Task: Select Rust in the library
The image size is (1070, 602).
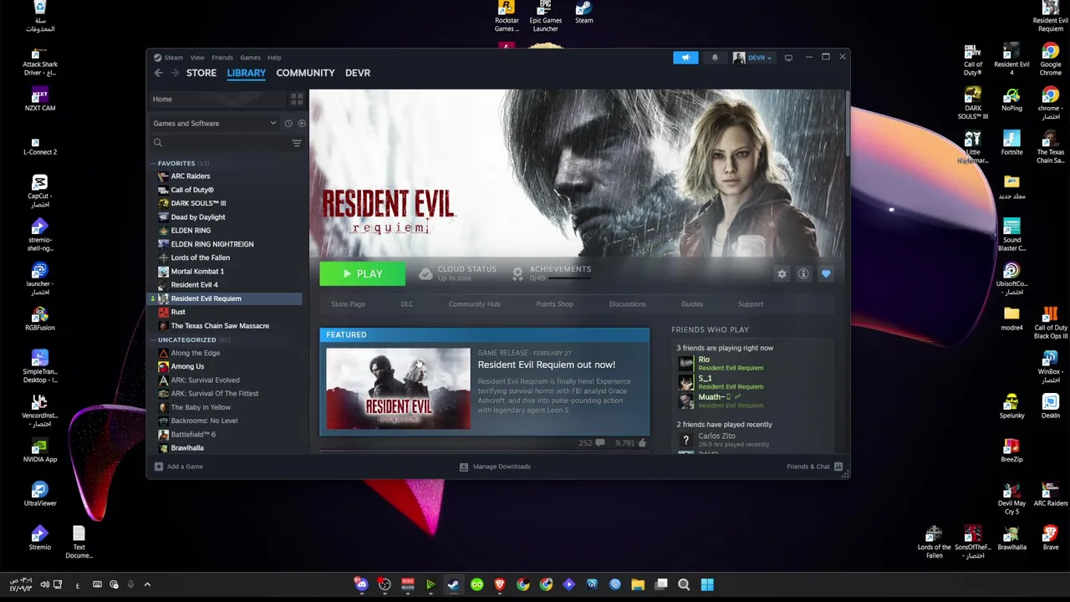Action: pos(178,312)
